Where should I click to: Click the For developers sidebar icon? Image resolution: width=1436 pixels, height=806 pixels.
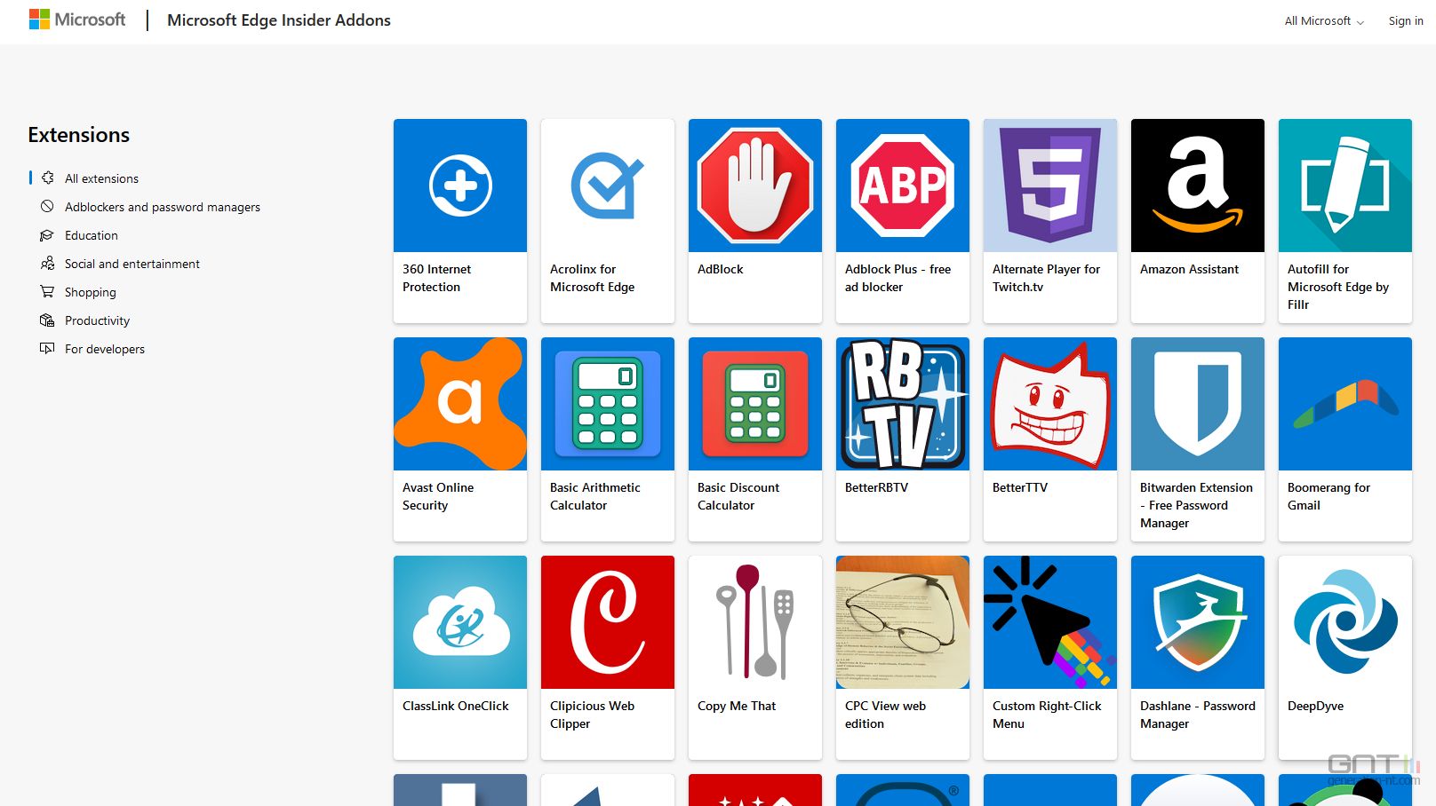47,349
